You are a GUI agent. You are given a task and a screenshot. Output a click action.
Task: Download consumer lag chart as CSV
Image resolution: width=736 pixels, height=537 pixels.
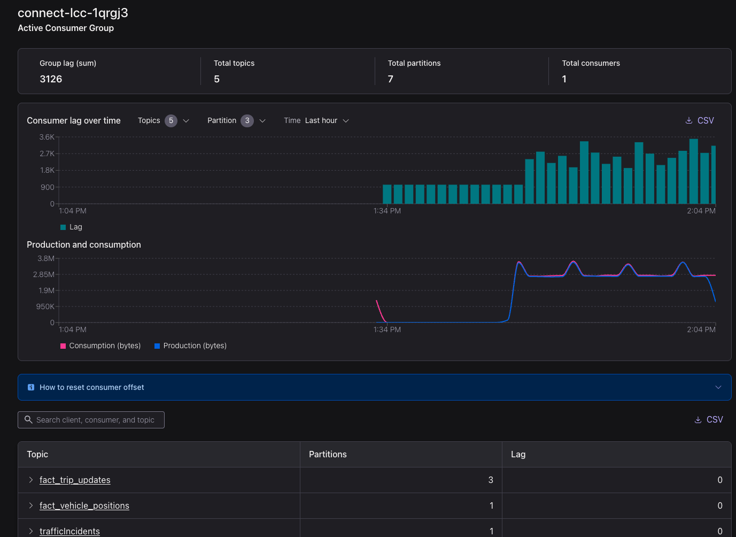tap(700, 120)
